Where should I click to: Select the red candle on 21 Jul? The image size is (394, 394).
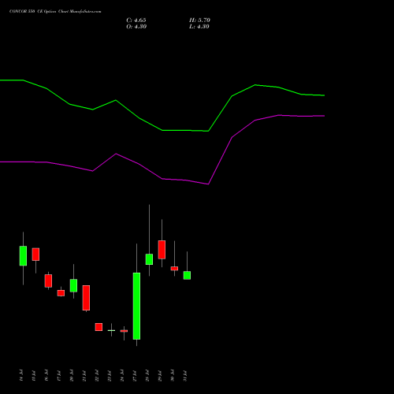86,298
